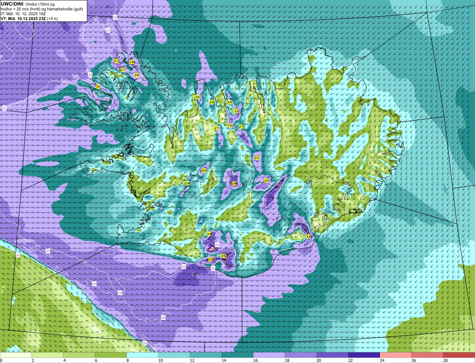475x363 pixels.
Task: Click the 'VT: Mið. 10.12.2025 23Z (+5 h)' line
Action: click(29, 18)
